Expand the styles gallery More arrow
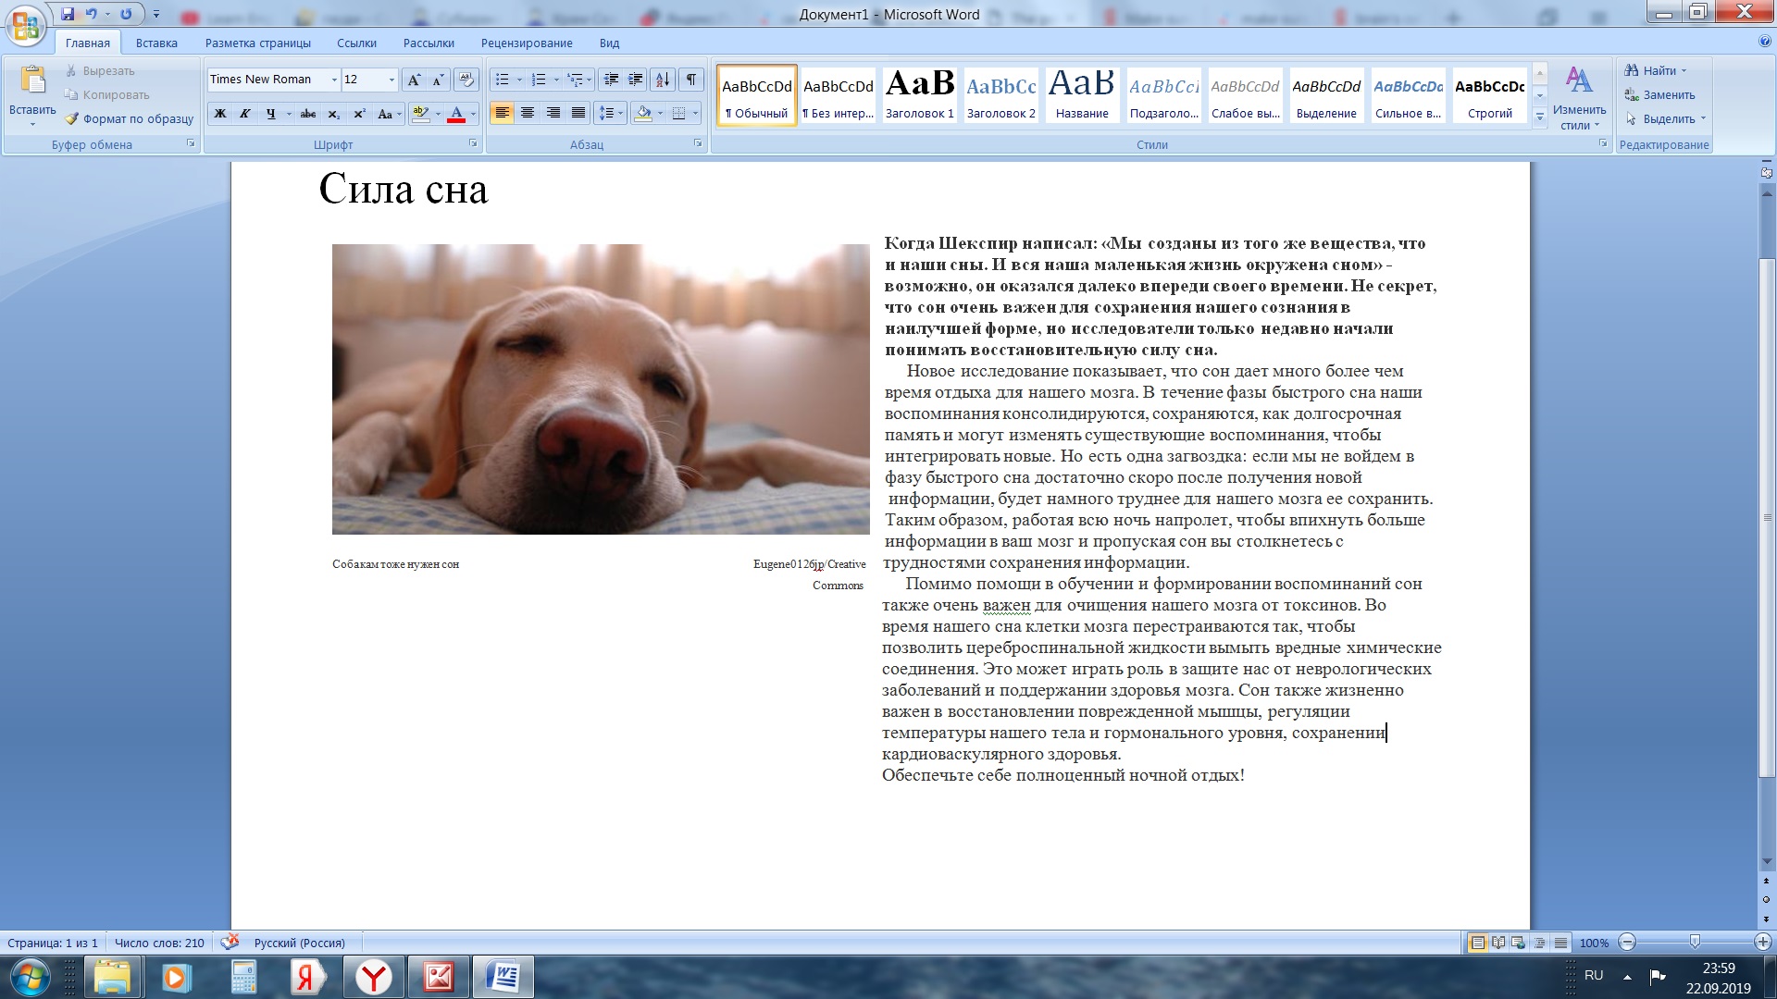Screen dimensions: 1777x999 click(x=1540, y=117)
